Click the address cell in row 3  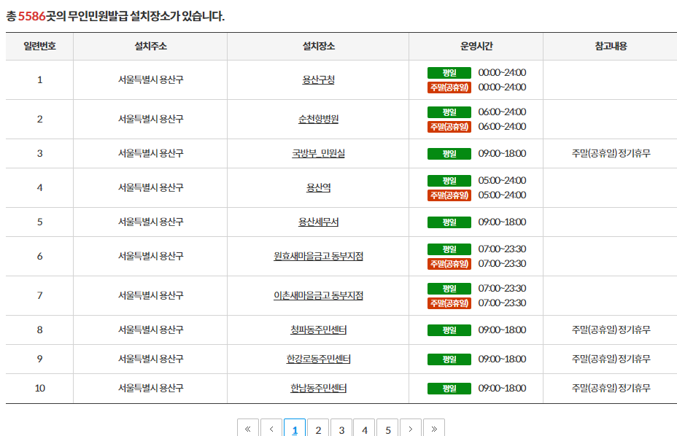coord(150,153)
